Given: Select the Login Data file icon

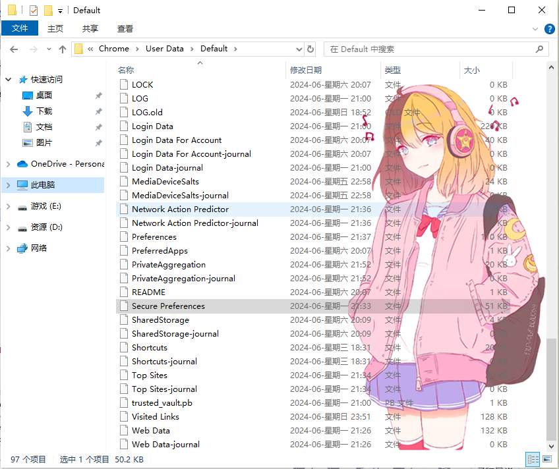Looking at the screenshot, I should tap(124, 126).
